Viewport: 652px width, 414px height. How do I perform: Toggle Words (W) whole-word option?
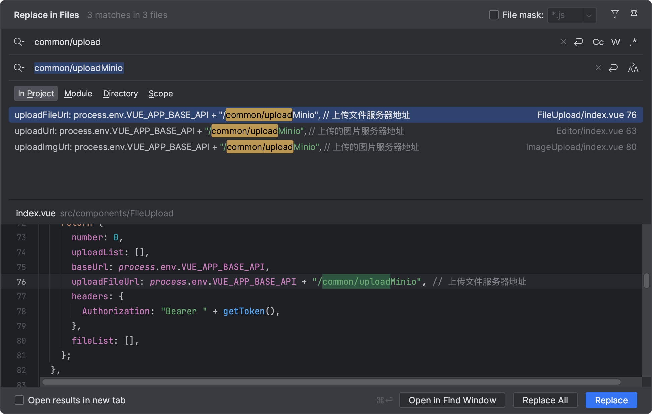point(615,42)
